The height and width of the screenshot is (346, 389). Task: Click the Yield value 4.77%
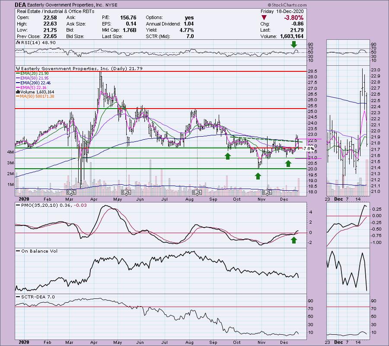[187, 30]
